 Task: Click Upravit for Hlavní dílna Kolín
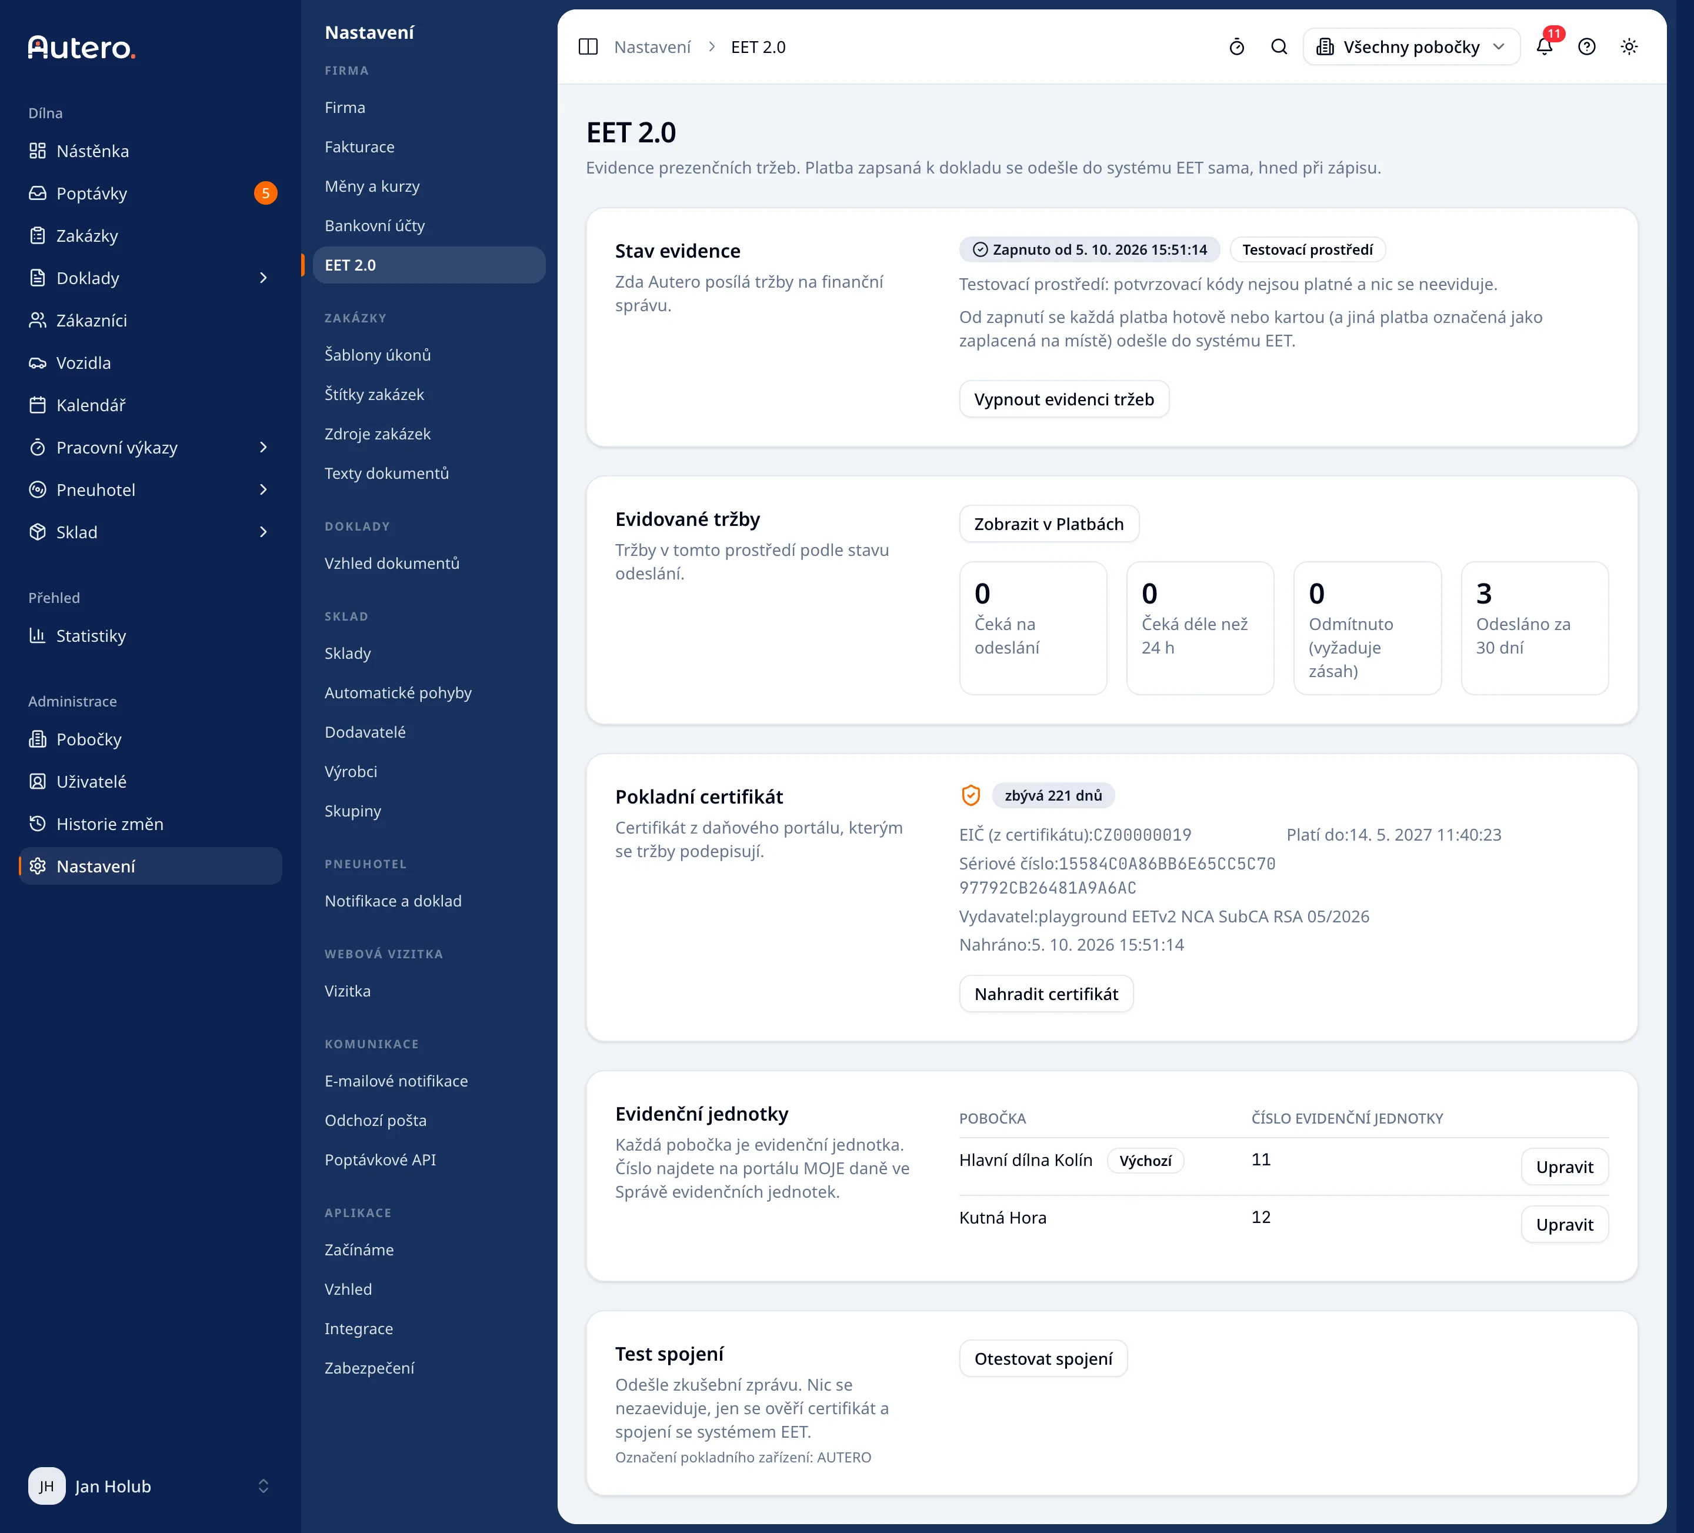[x=1564, y=1168]
